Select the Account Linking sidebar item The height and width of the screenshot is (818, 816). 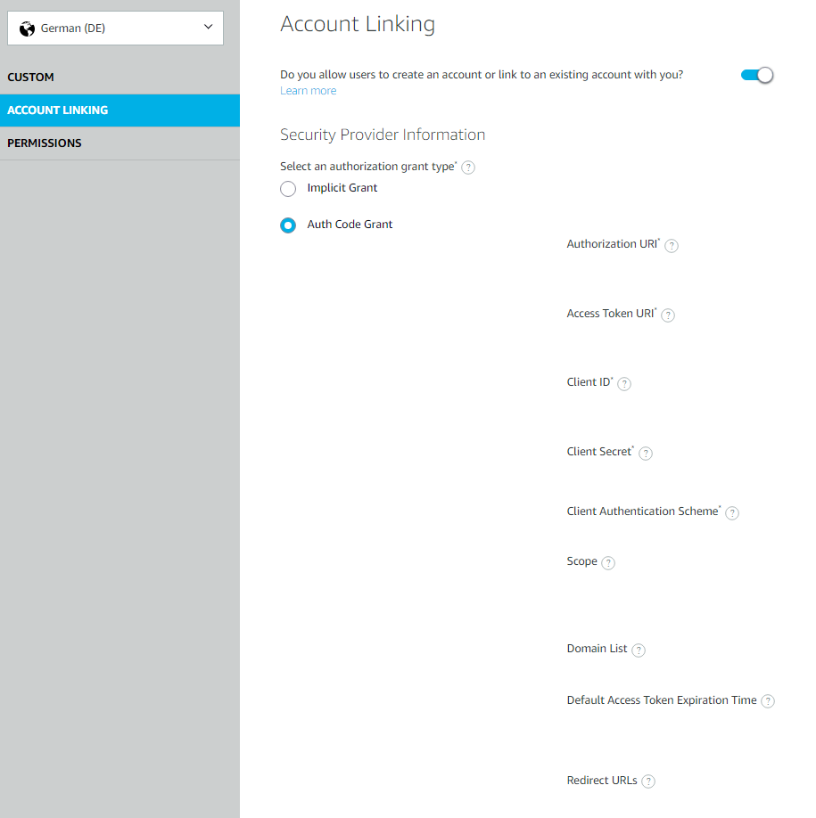[58, 110]
